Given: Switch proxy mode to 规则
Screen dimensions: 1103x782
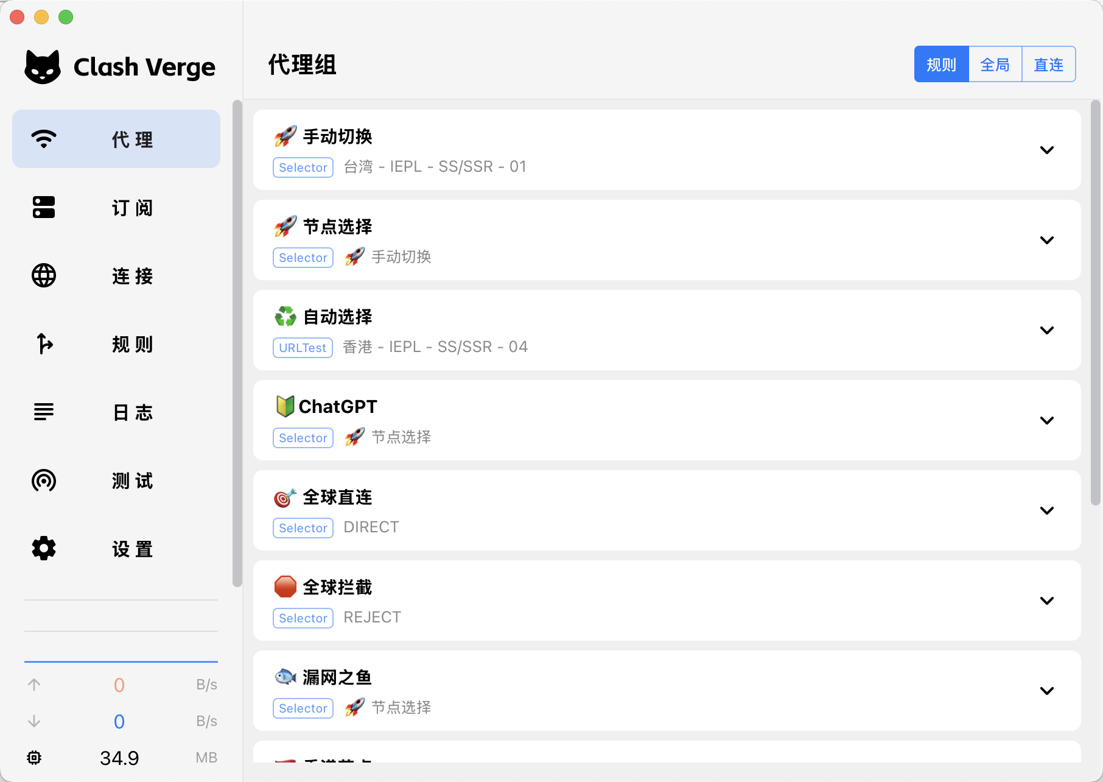Looking at the screenshot, I should click(941, 65).
